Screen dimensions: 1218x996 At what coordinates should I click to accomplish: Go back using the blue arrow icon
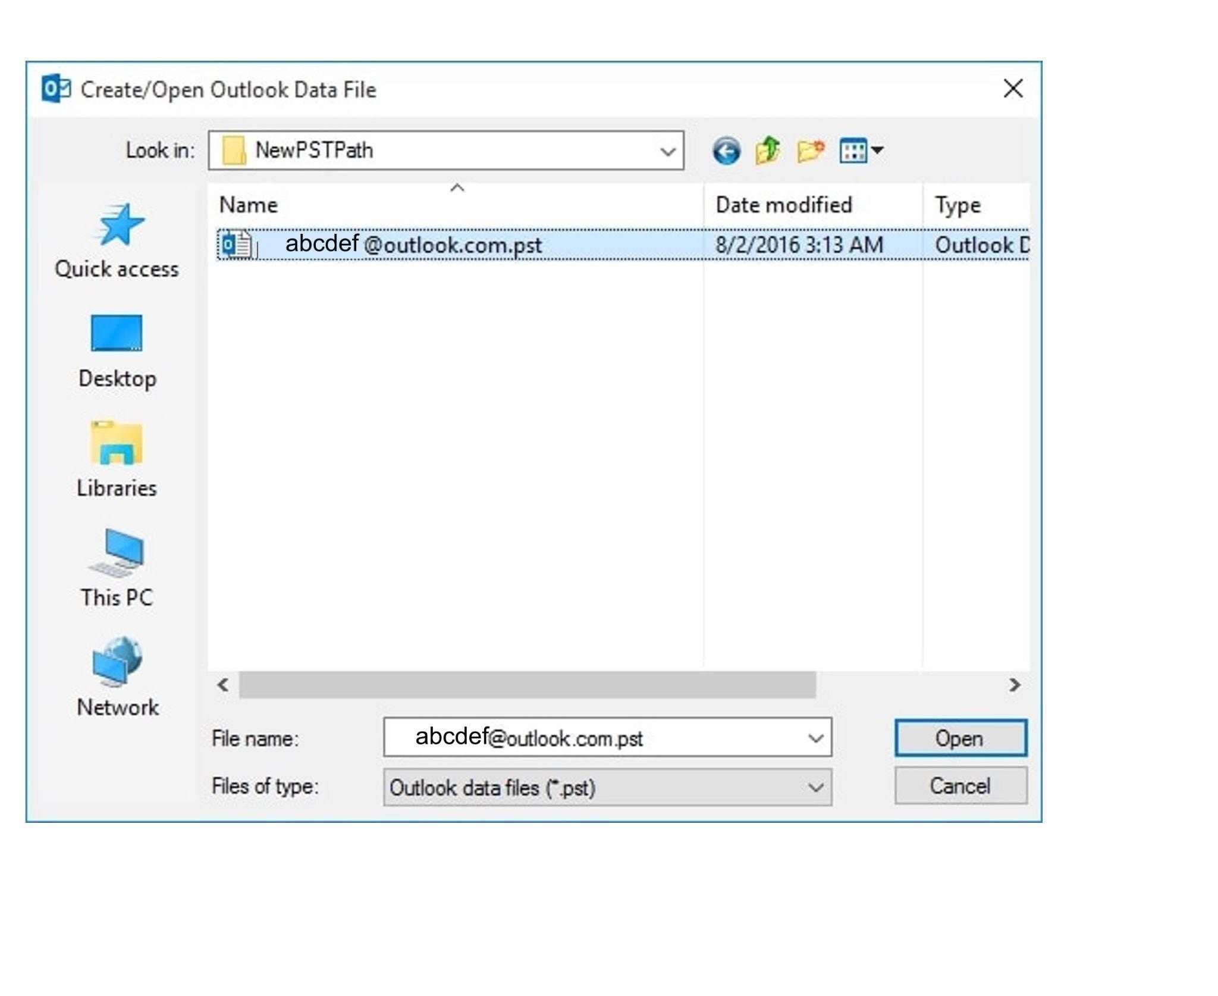(726, 151)
